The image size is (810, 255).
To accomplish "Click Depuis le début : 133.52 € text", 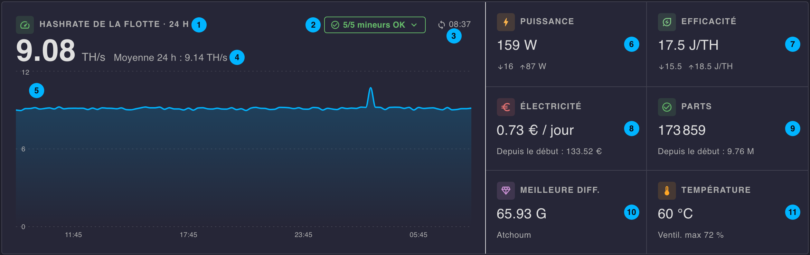I will (x=549, y=151).
